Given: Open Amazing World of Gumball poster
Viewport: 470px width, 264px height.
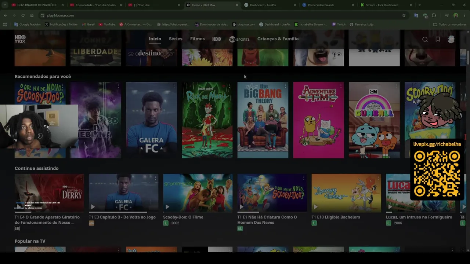Looking at the screenshot, I should (x=374, y=120).
